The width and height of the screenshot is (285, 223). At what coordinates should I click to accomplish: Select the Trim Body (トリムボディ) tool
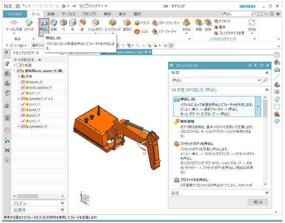click(x=95, y=26)
